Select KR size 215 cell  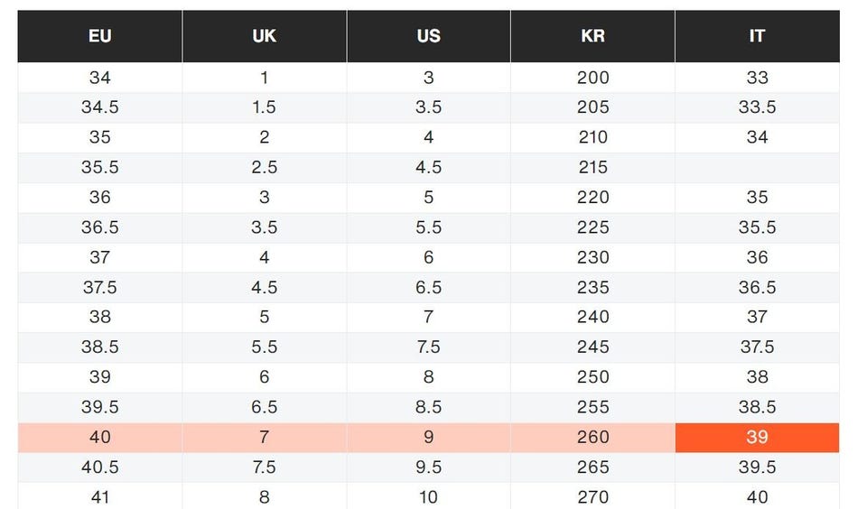coord(592,168)
